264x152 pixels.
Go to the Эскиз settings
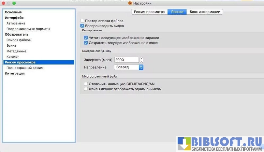coord(11,46)
